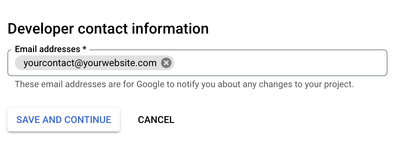406x147 pixels.
Task: Click the gray X icon on email chip
Action: [166, 63]
